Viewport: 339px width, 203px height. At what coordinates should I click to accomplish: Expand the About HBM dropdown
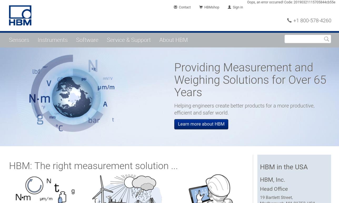pyautogui.click(x=173, y=40)
